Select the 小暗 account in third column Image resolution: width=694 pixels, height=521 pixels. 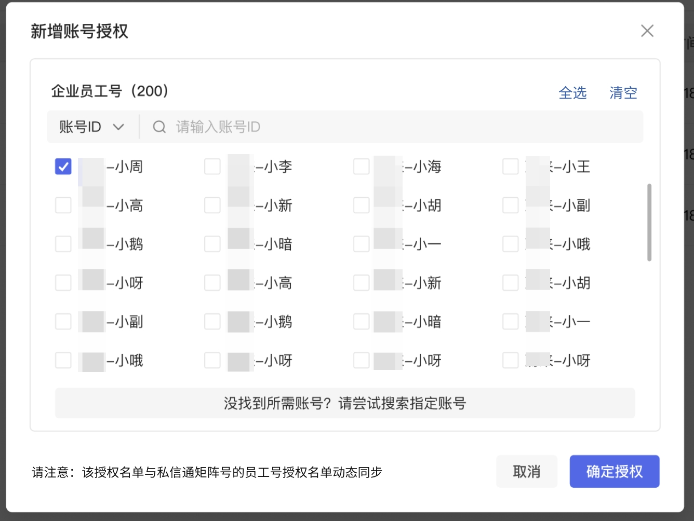pyautogui.click(x=361, y=321)
